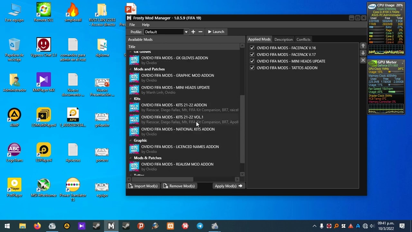Open the Power Translator 15 desktop icon
The width and height of the screenshot is (412, 232).
[x=73, y=190]
